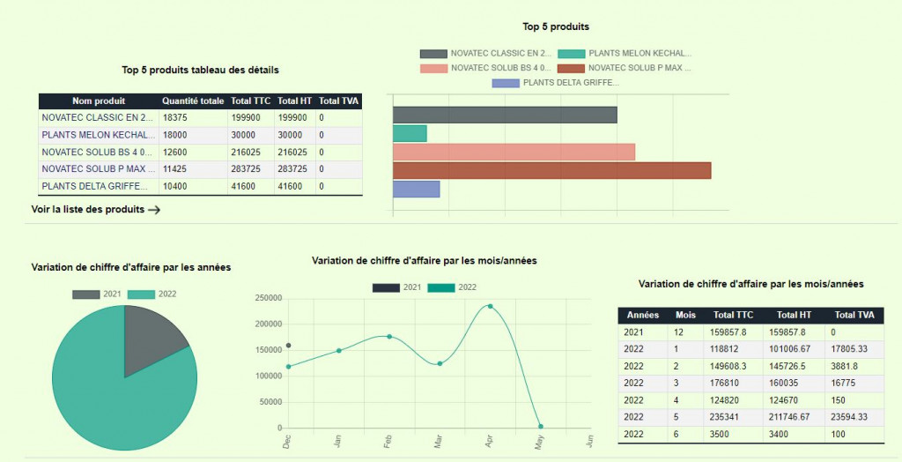Click the Nom produit column header
The height and width of the screenshot is (462, 902).
[99, 101]
